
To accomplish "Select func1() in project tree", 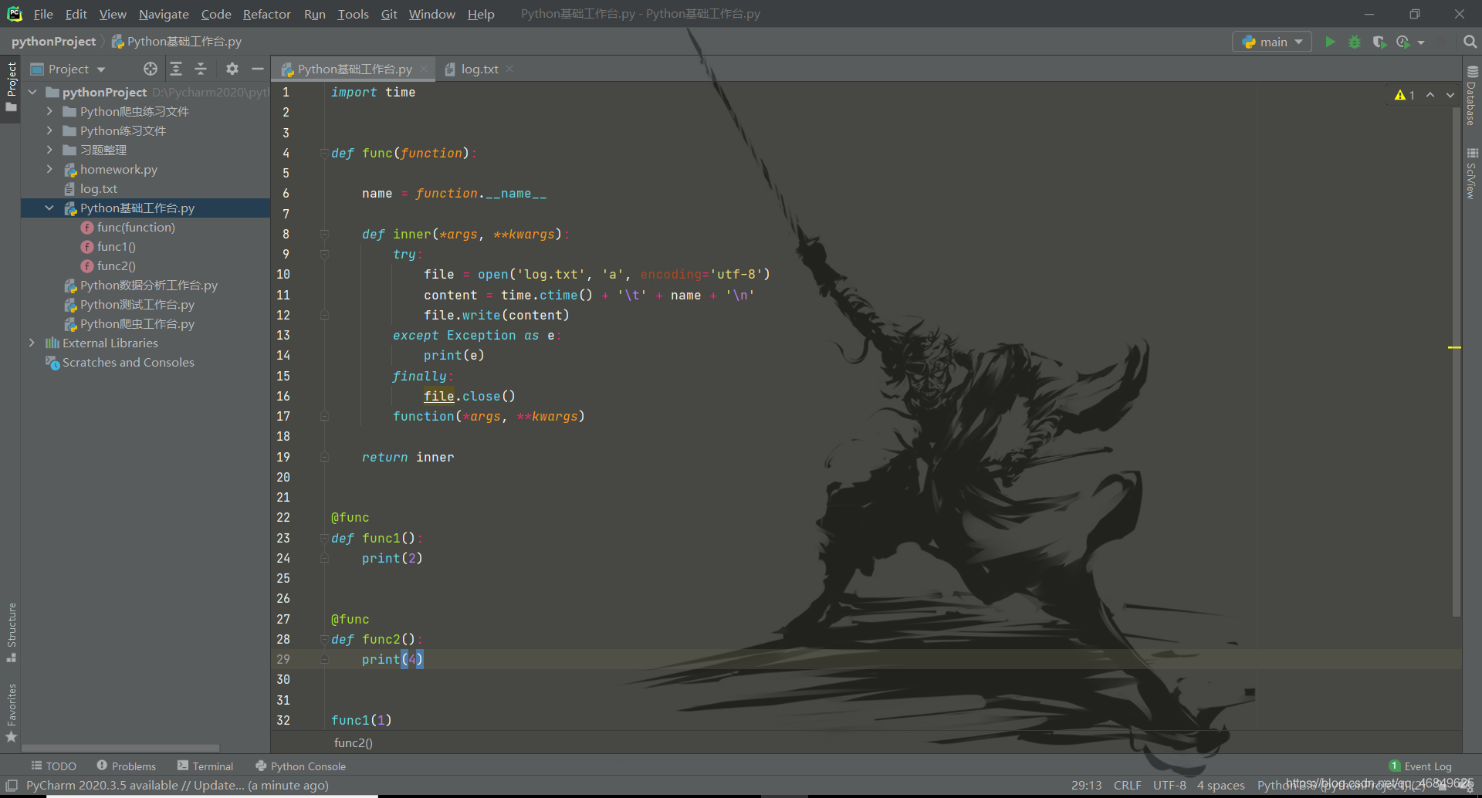I will coord(116,246).
